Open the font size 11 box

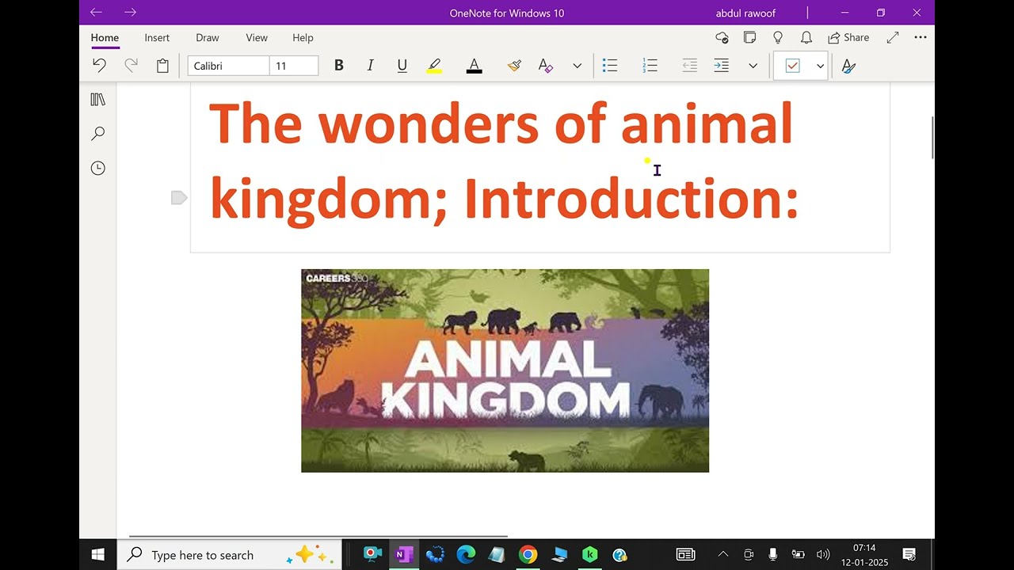[x=294, y=66]
